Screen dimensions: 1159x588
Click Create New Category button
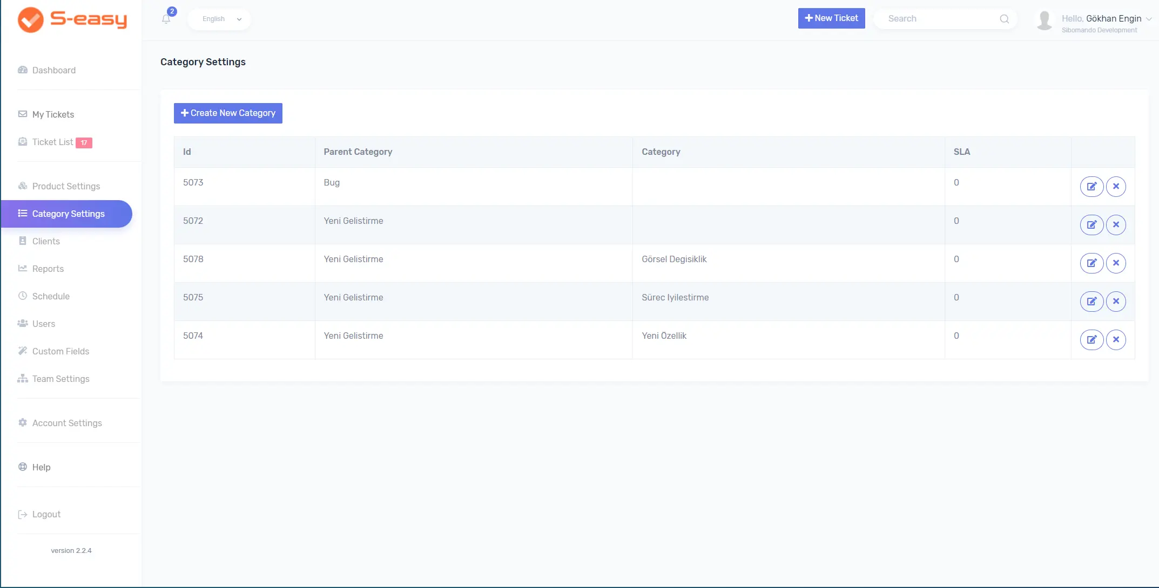(x=228, y=113)
